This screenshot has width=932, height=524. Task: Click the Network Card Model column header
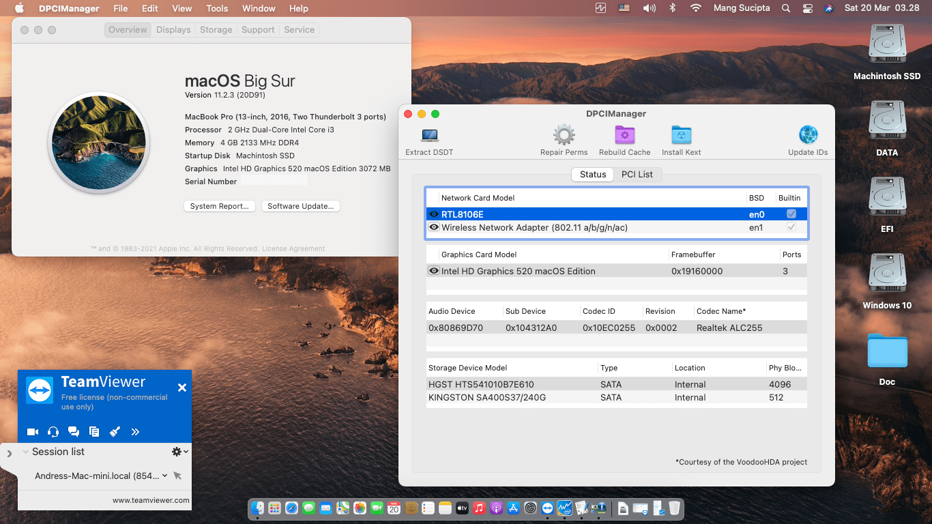478,198
